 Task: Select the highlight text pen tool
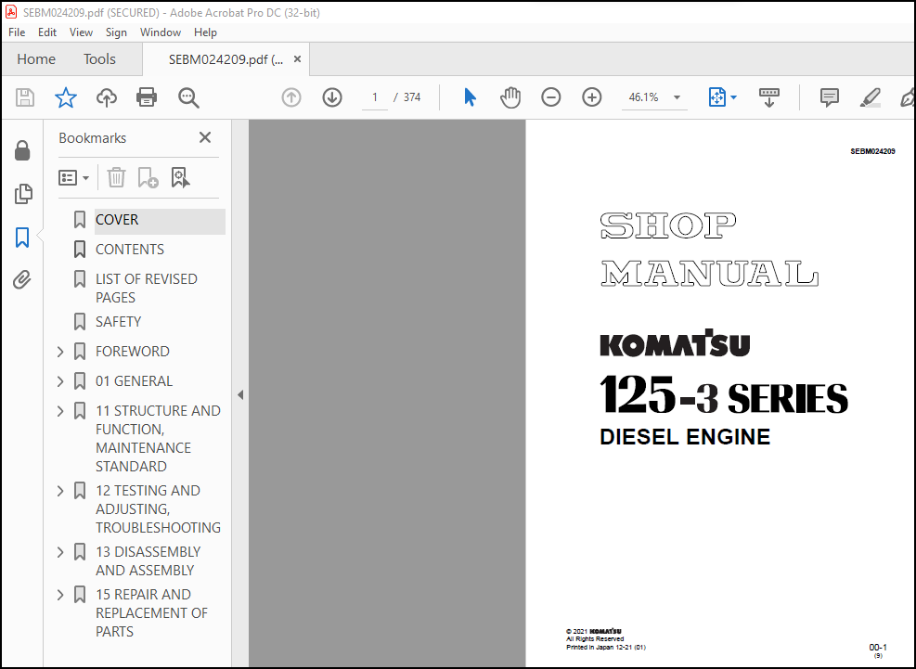pyautogui.click(x=870, y=97)
